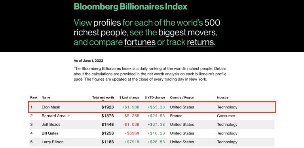Open the 'returns' tracking link
304x148 pixels.
point(200,42)
